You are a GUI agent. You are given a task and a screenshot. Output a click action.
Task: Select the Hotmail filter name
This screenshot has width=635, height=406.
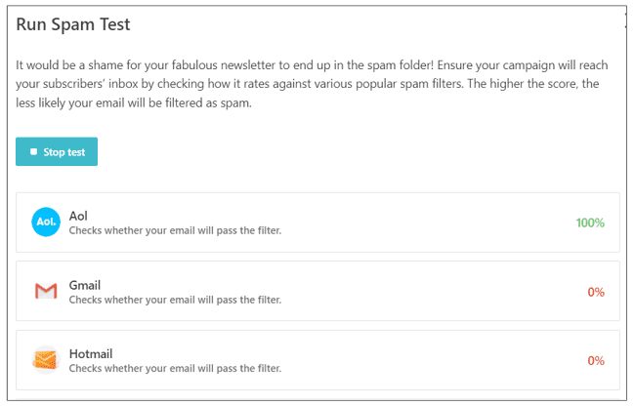pos(90,353)
